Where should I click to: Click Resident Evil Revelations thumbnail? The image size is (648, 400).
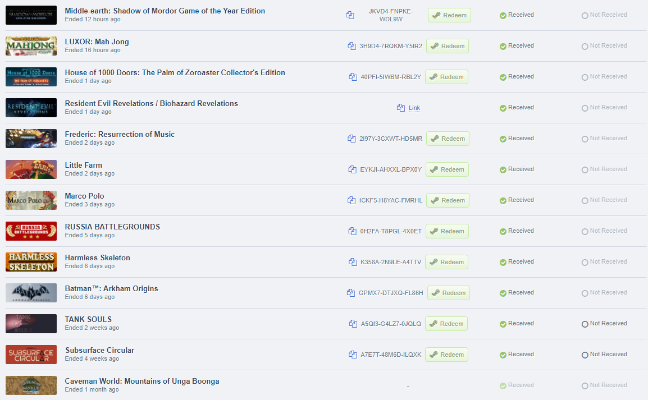[x=31, y=108]
